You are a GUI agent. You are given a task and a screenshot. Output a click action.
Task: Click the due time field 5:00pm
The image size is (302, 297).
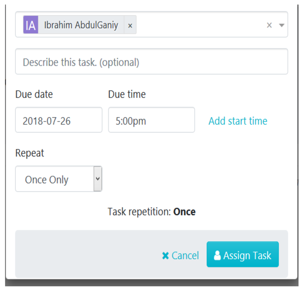pyautogui.click(x=152, y=120)
